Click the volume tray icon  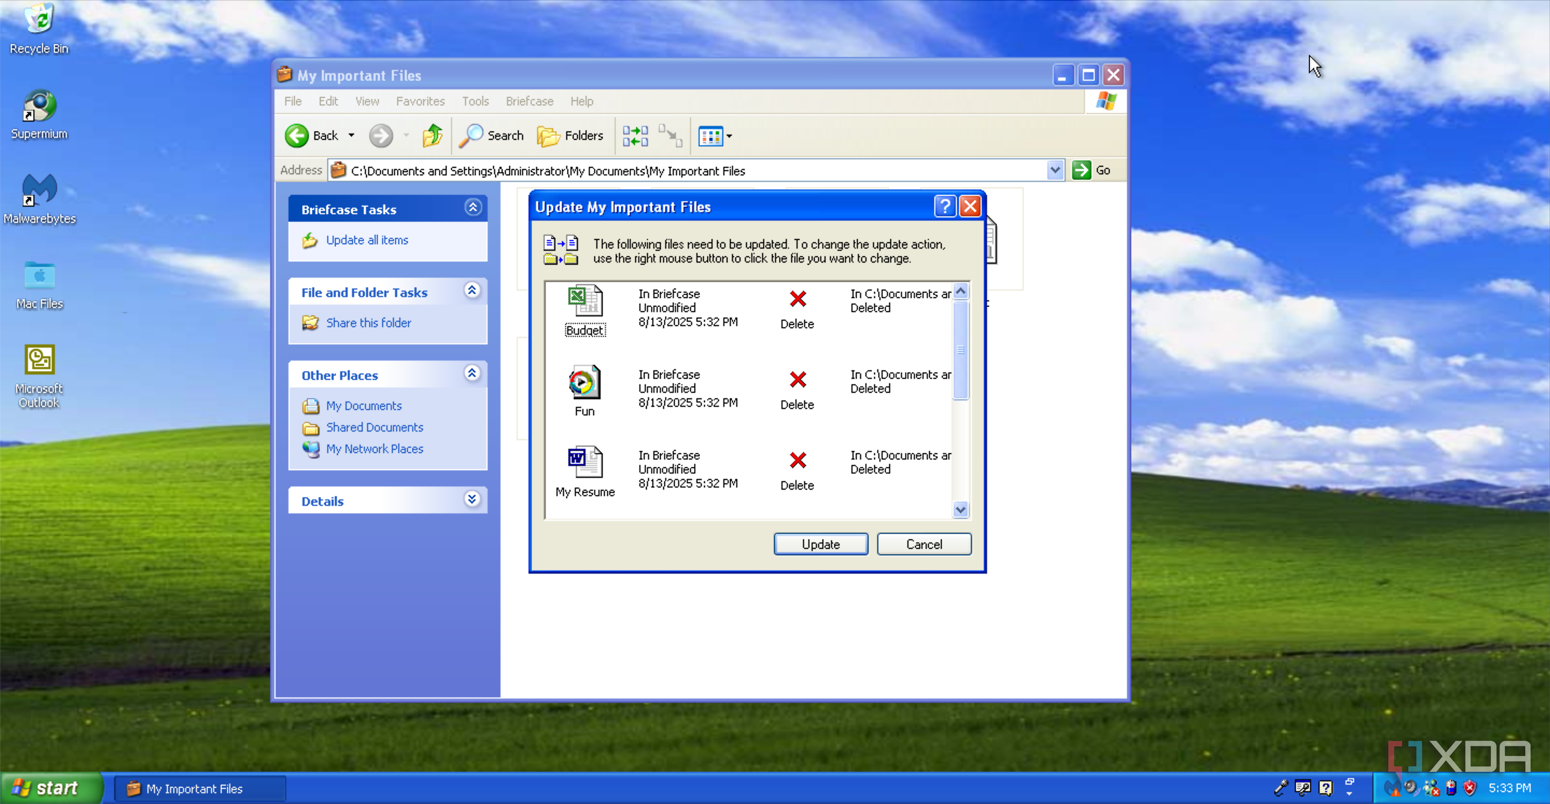coord(1411,788)
